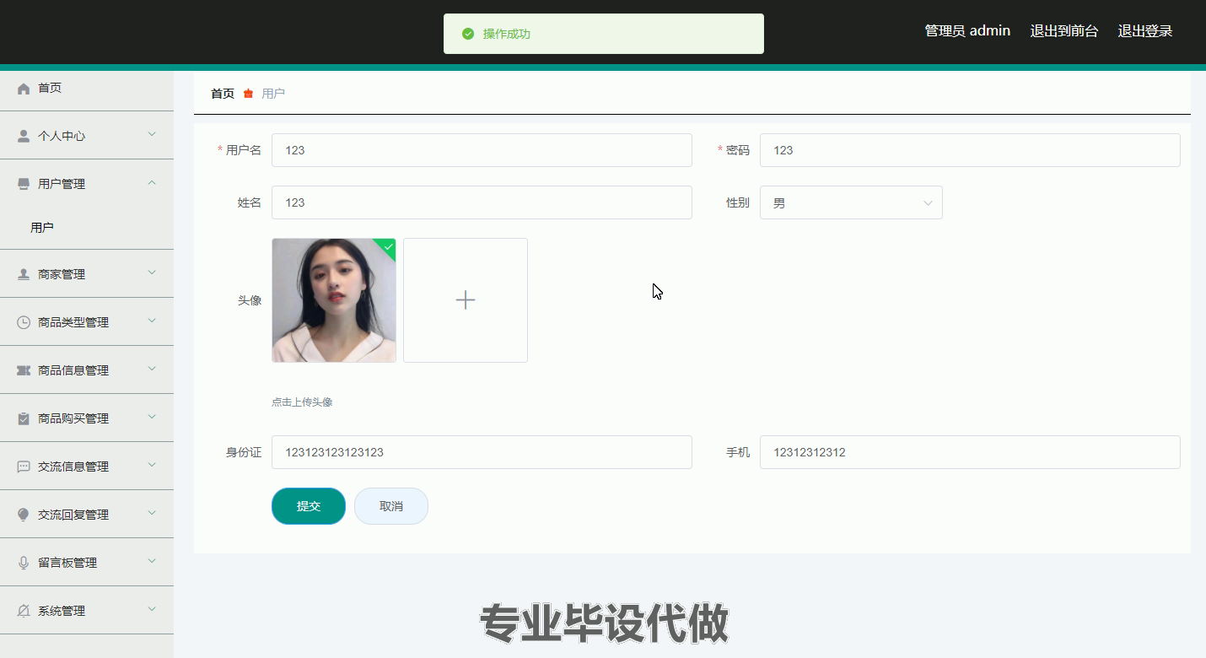Viewport: 1206px width, 658px height.
Task: Click the 用户名 input field
Action: [482, 150]
